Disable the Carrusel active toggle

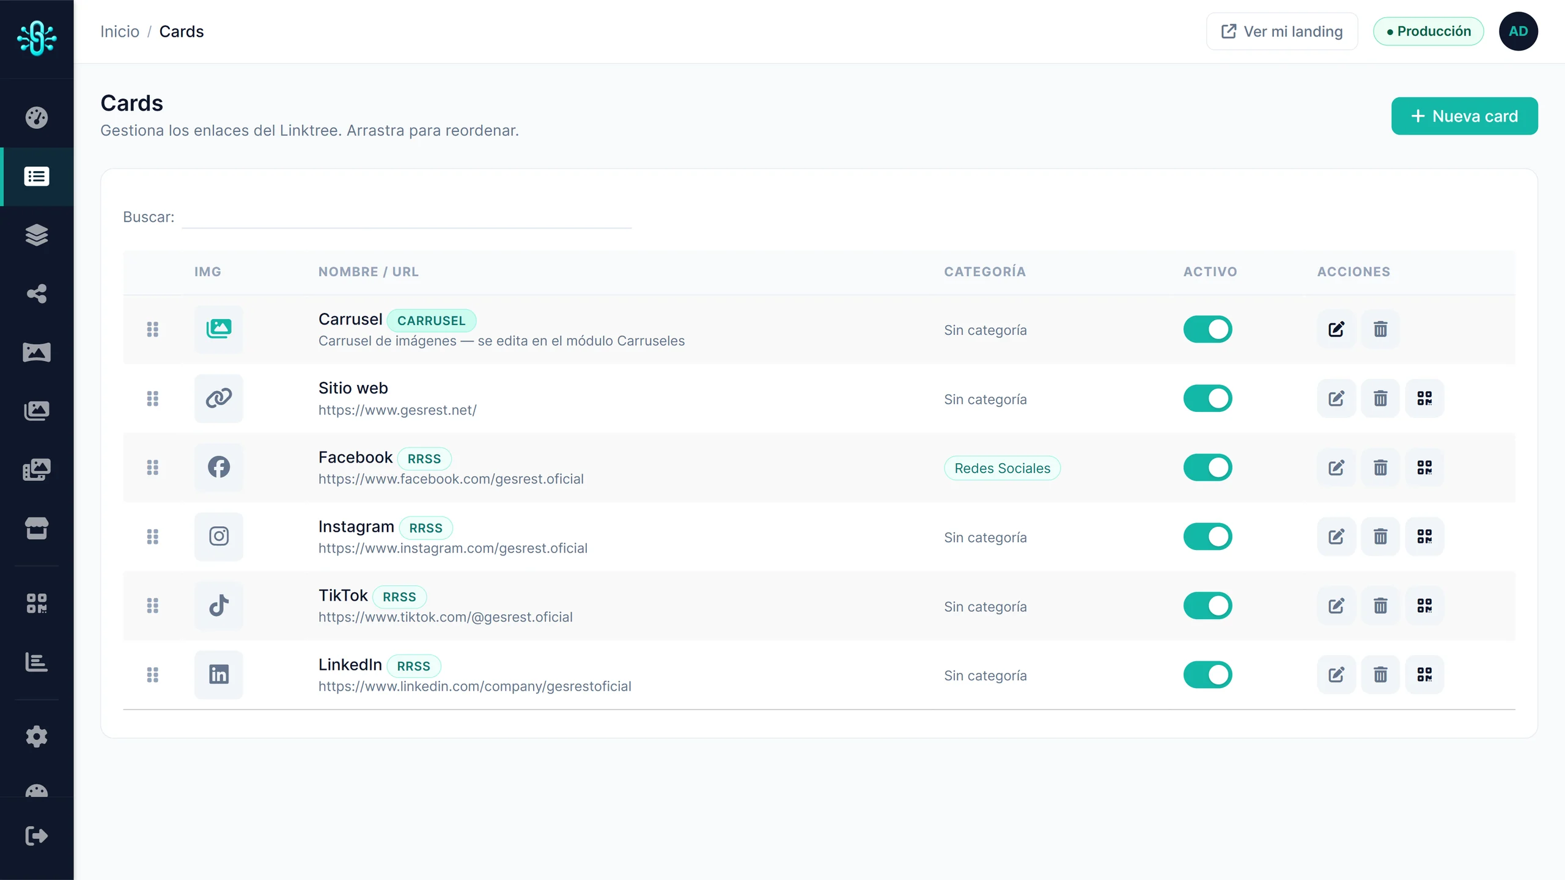[x=1207, y=329]
